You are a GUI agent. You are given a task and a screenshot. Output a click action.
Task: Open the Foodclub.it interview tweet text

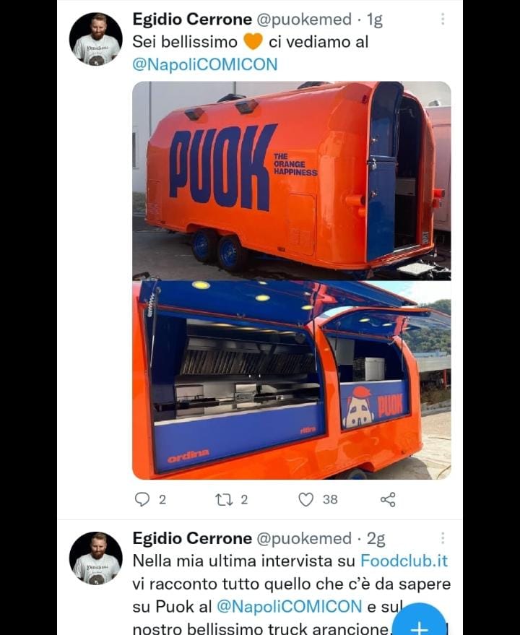point(292,595)
